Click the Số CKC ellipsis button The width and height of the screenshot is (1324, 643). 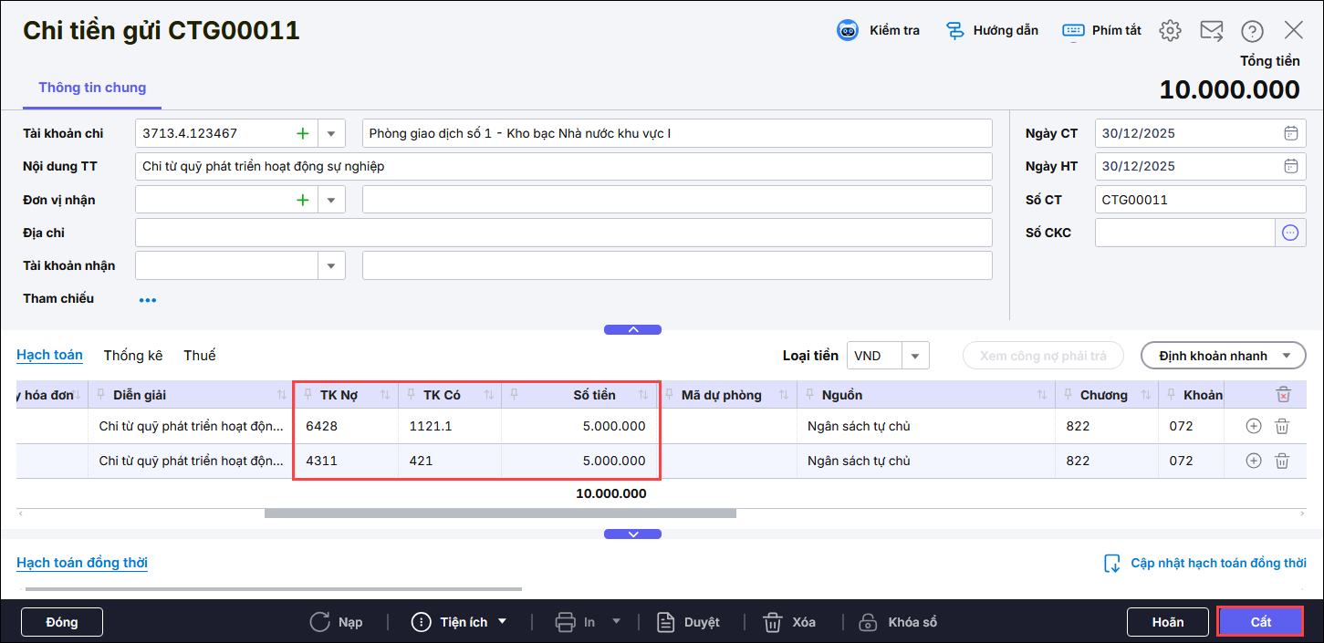[x=1290, y=233]
